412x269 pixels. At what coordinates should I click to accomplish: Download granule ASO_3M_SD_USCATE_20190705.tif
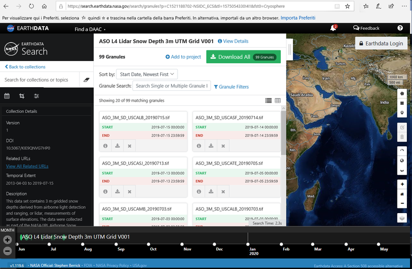pyautogui.click(x=211, y=191)
